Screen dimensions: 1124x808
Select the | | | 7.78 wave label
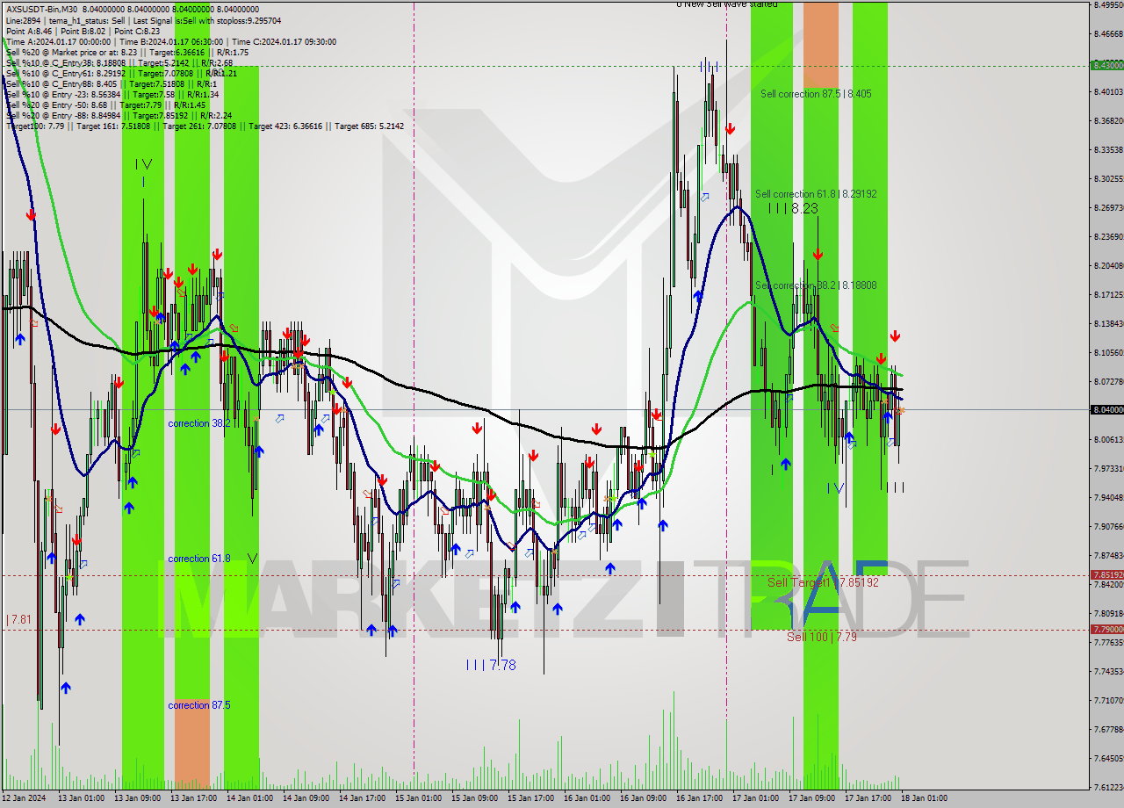pyautogui.click(x=491, y=666)
